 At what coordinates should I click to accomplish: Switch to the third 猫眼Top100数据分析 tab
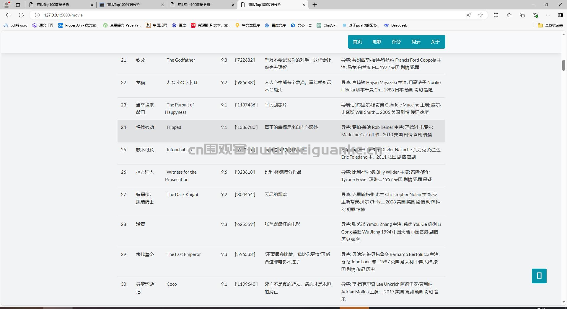(202, 5)
